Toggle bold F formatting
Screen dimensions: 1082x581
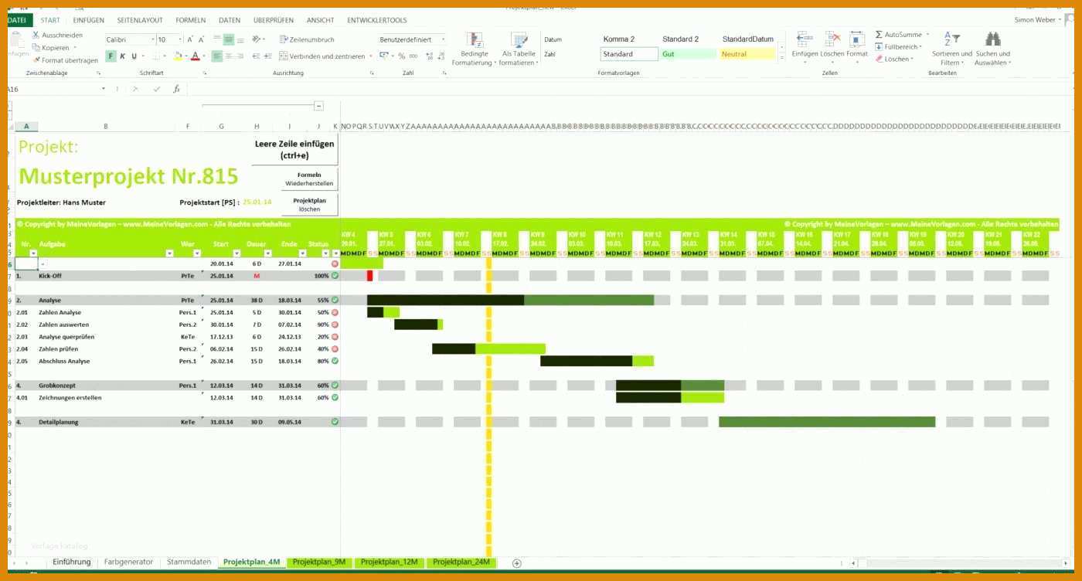point(111,56)
